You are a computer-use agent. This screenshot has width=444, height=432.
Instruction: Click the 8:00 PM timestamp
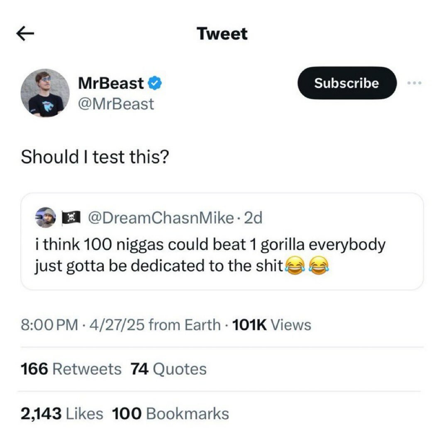49,325
